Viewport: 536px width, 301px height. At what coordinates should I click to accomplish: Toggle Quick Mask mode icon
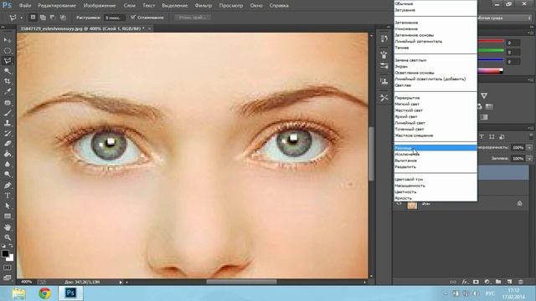(8, 268)
